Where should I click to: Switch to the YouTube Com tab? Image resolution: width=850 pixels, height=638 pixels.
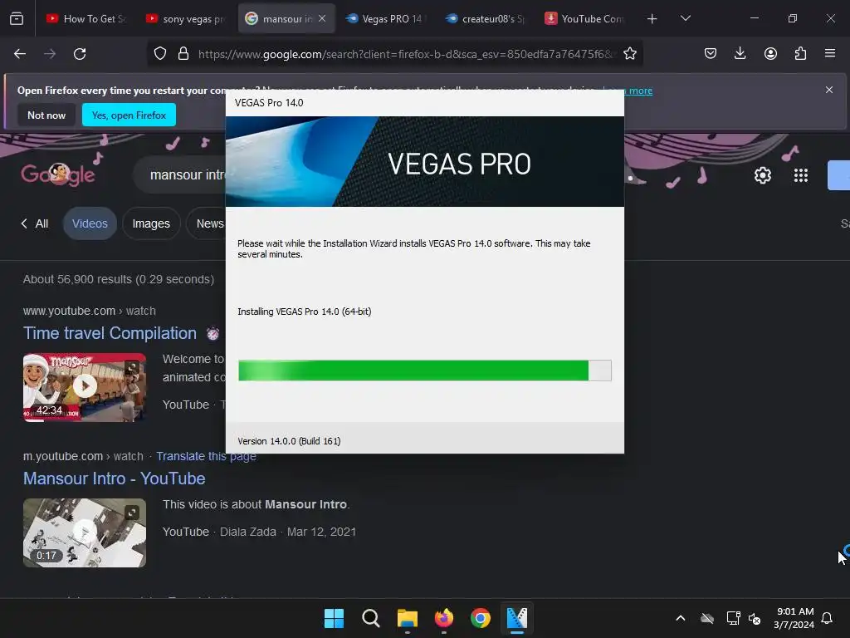coord(585,18)
